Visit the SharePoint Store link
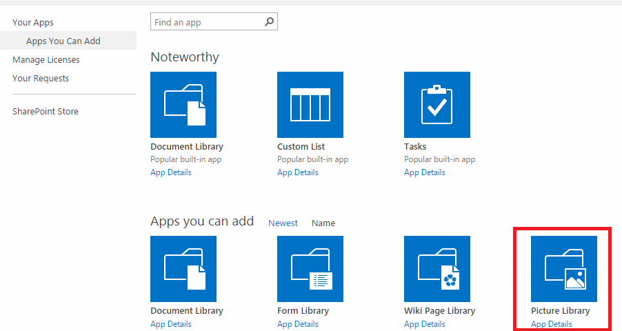The image size is (622, 331). click(x=46, y=112)
